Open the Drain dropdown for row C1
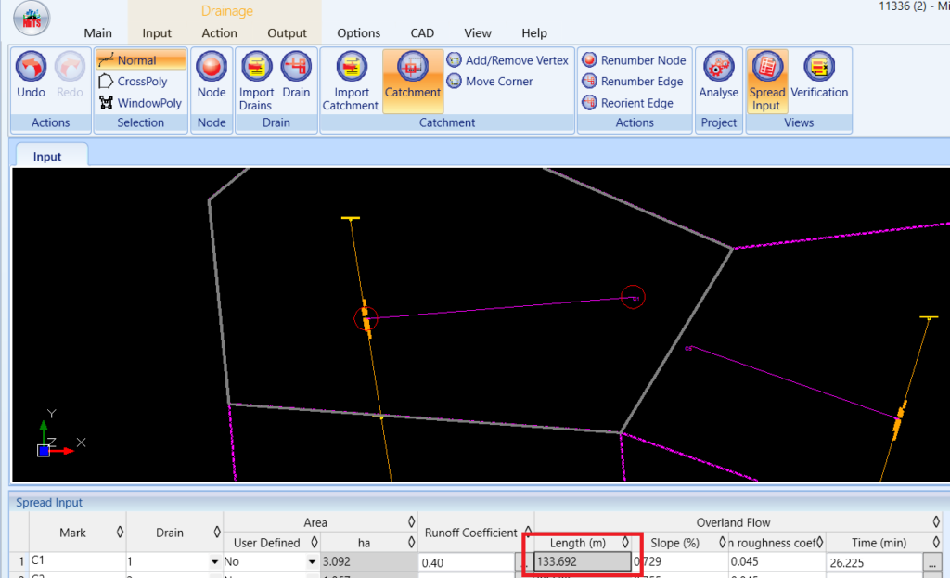The height and width of the screenshot is (578, 950). click(x=214, y=562)
